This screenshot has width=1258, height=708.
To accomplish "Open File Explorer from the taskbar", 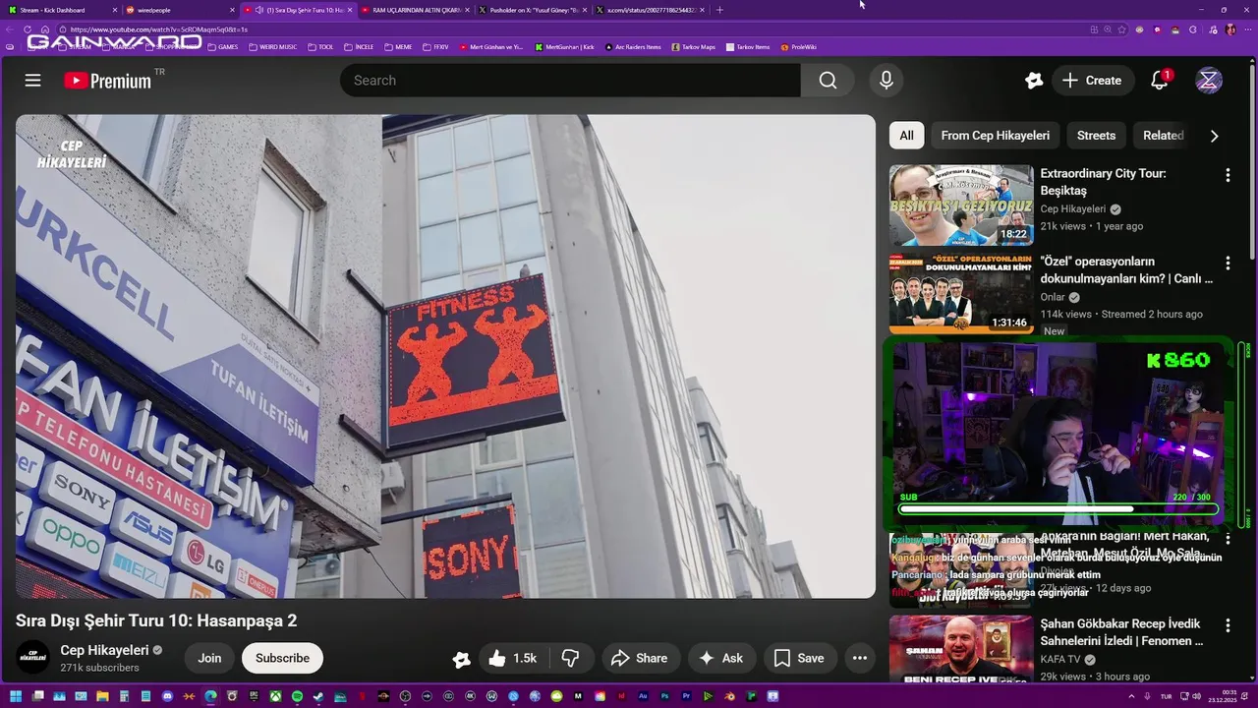I will tap(102, 696).
